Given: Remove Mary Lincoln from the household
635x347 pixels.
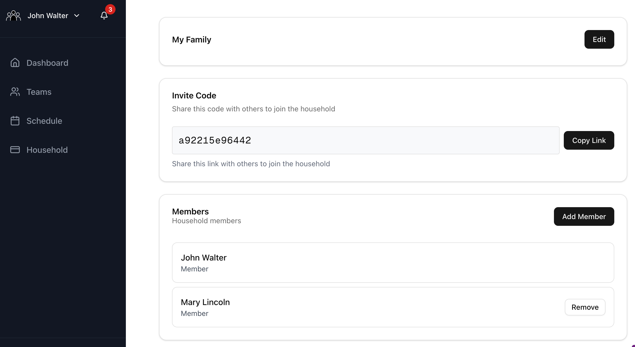Looking at the screenshot, I should 585,307.
